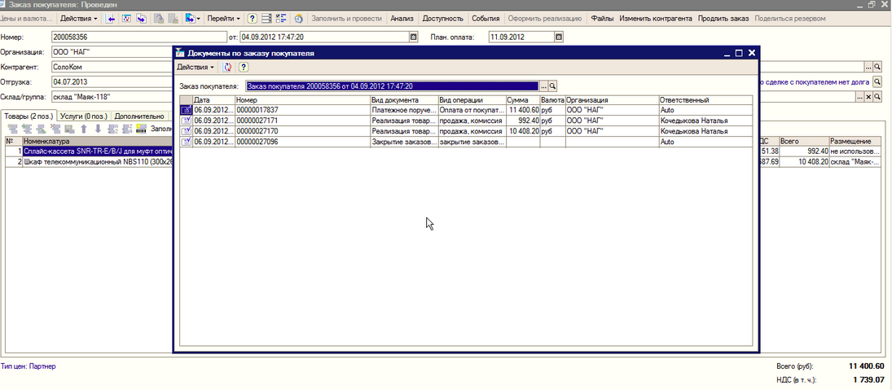Select the Шкаф телекоммуникационный NBS110 row

coord(97,162)
